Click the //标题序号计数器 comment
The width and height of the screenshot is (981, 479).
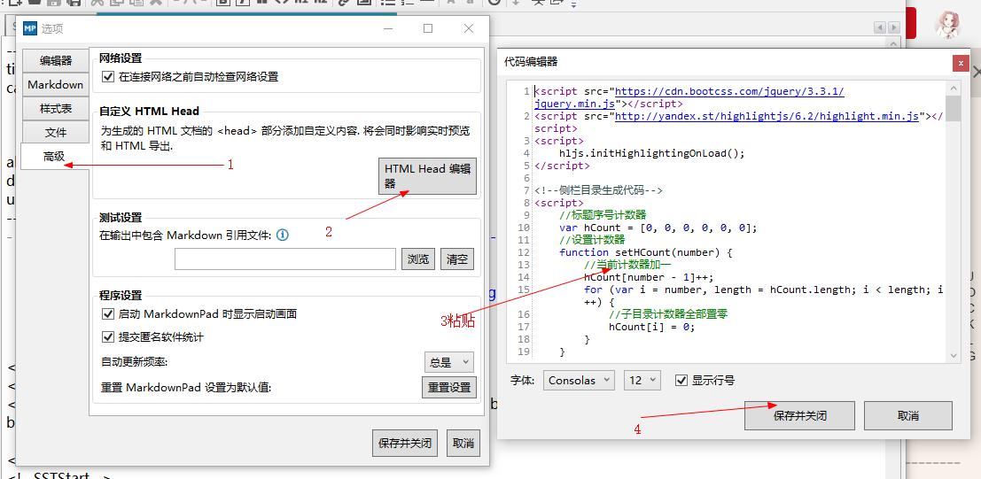click(603, 215)
